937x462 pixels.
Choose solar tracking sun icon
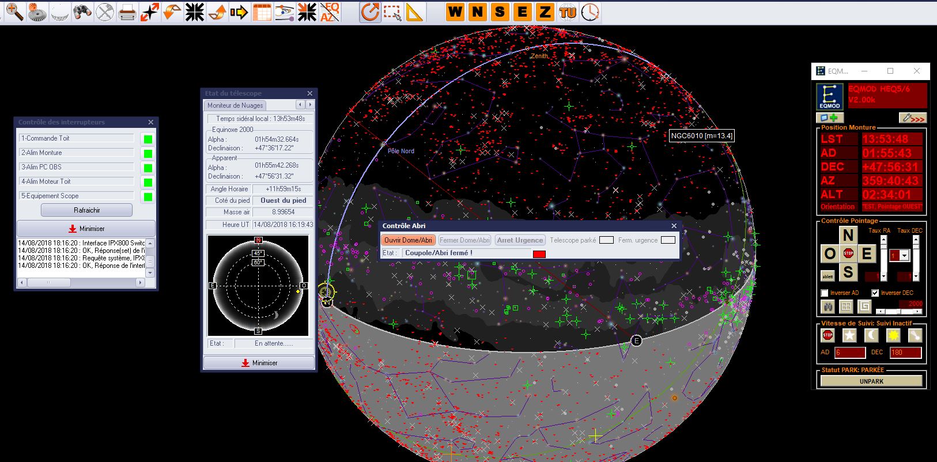pos(893,335)
